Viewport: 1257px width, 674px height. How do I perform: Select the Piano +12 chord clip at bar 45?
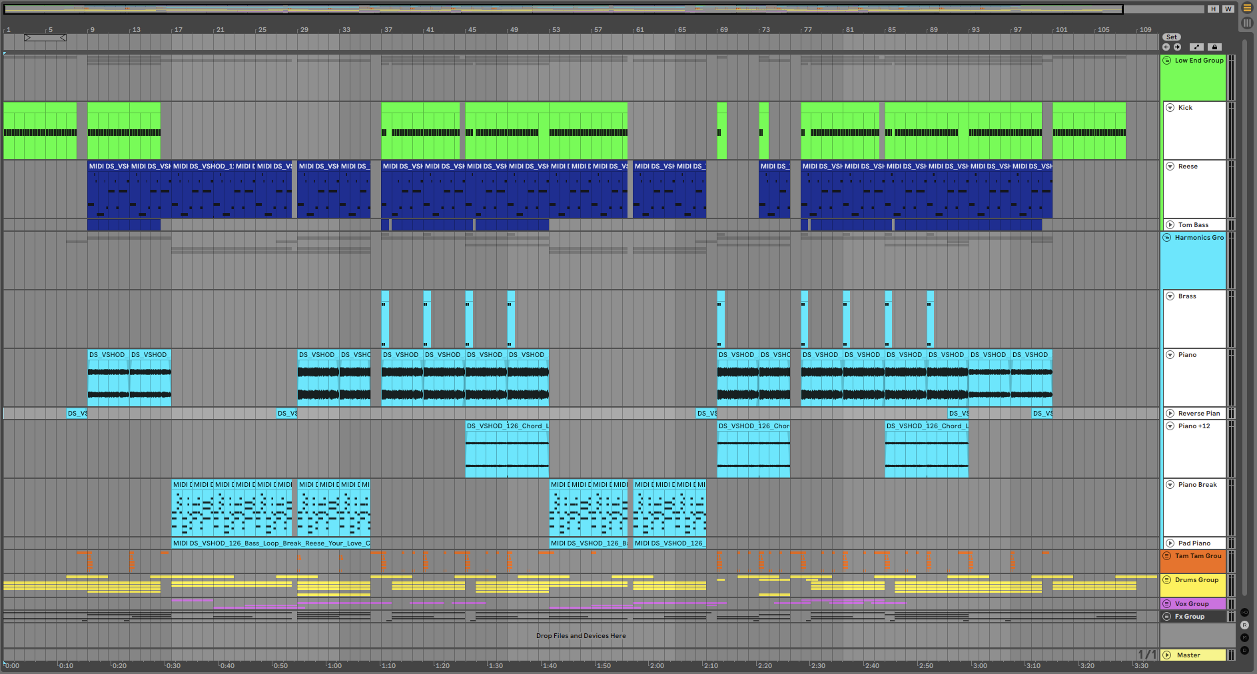click(x=507, y=449)
